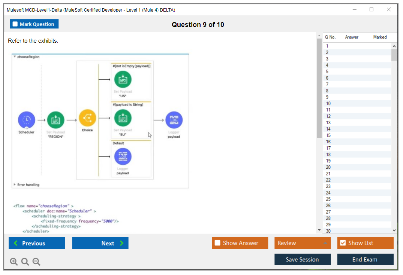Click the Default branch Logger icon
403x275 pixels.
click(123, 157)
